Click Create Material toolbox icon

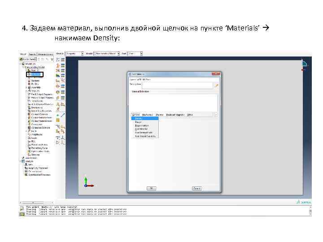(58, 60)
